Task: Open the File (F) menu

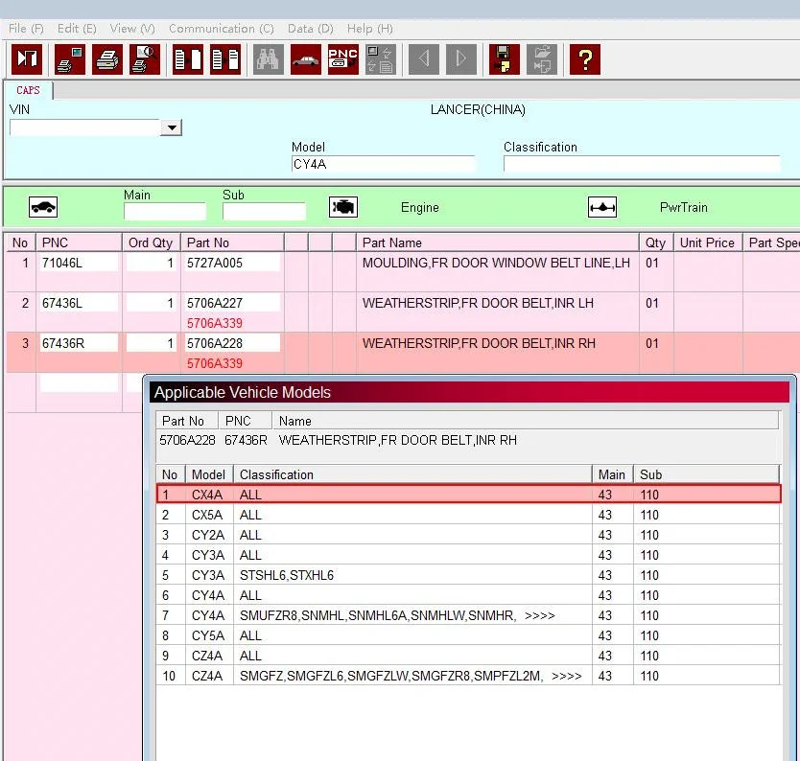Action: [26, 29]
